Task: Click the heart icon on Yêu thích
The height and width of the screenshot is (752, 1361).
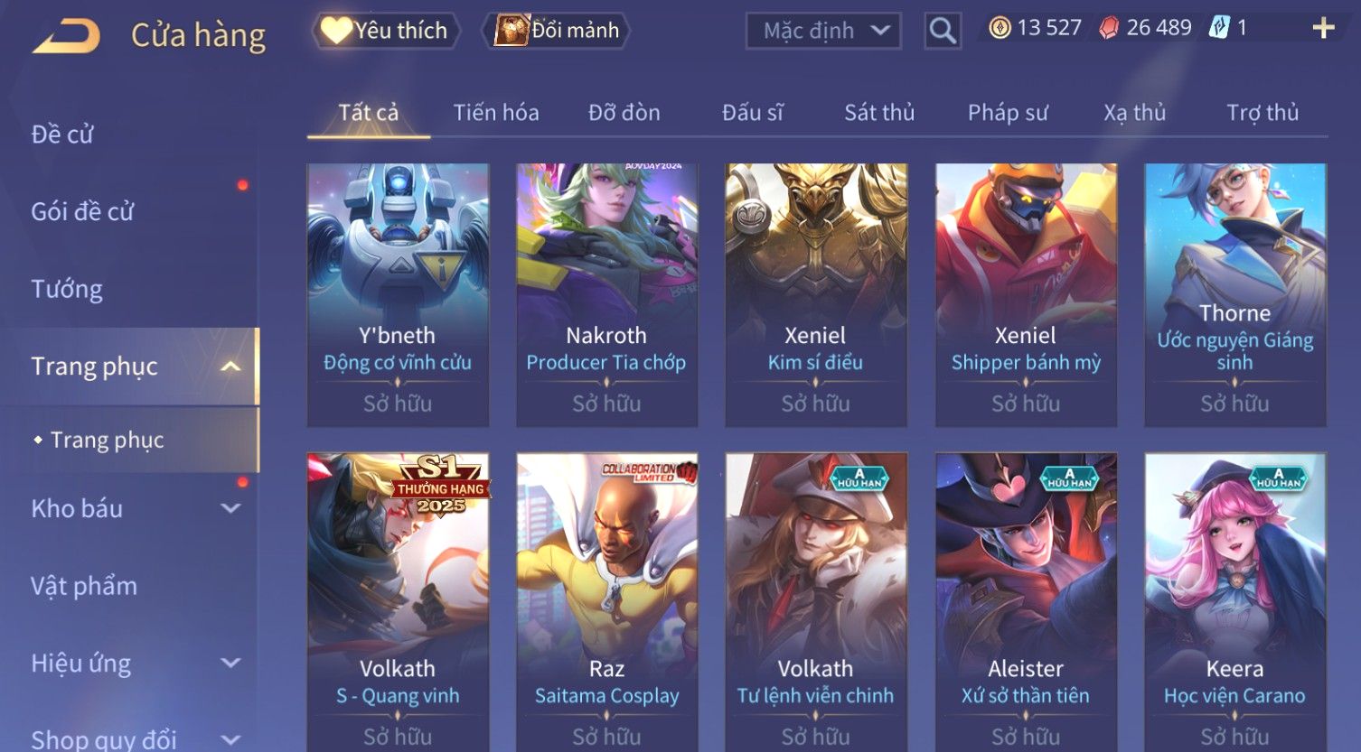Action: pyautogui.click(x=336, y=30)
